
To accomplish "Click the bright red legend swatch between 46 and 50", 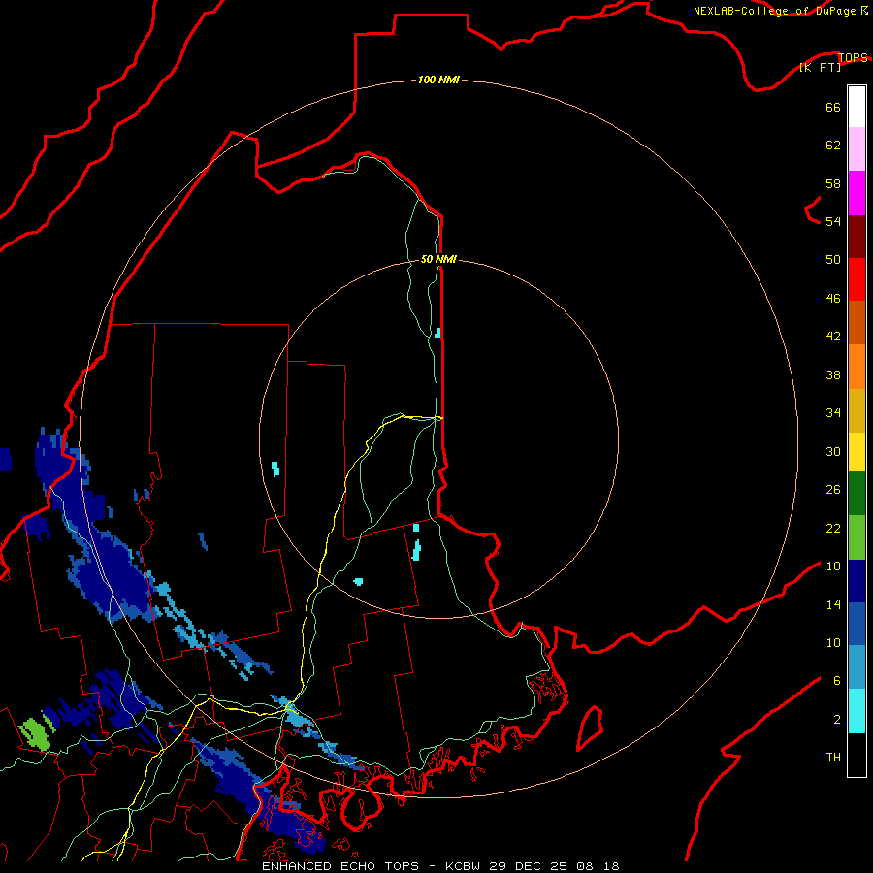I will pos(857,279).
